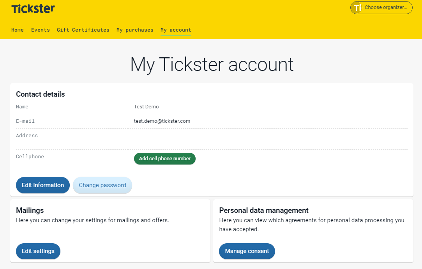Click the Change password button
This screenshot has height=269, width=422.
[102, 185]
